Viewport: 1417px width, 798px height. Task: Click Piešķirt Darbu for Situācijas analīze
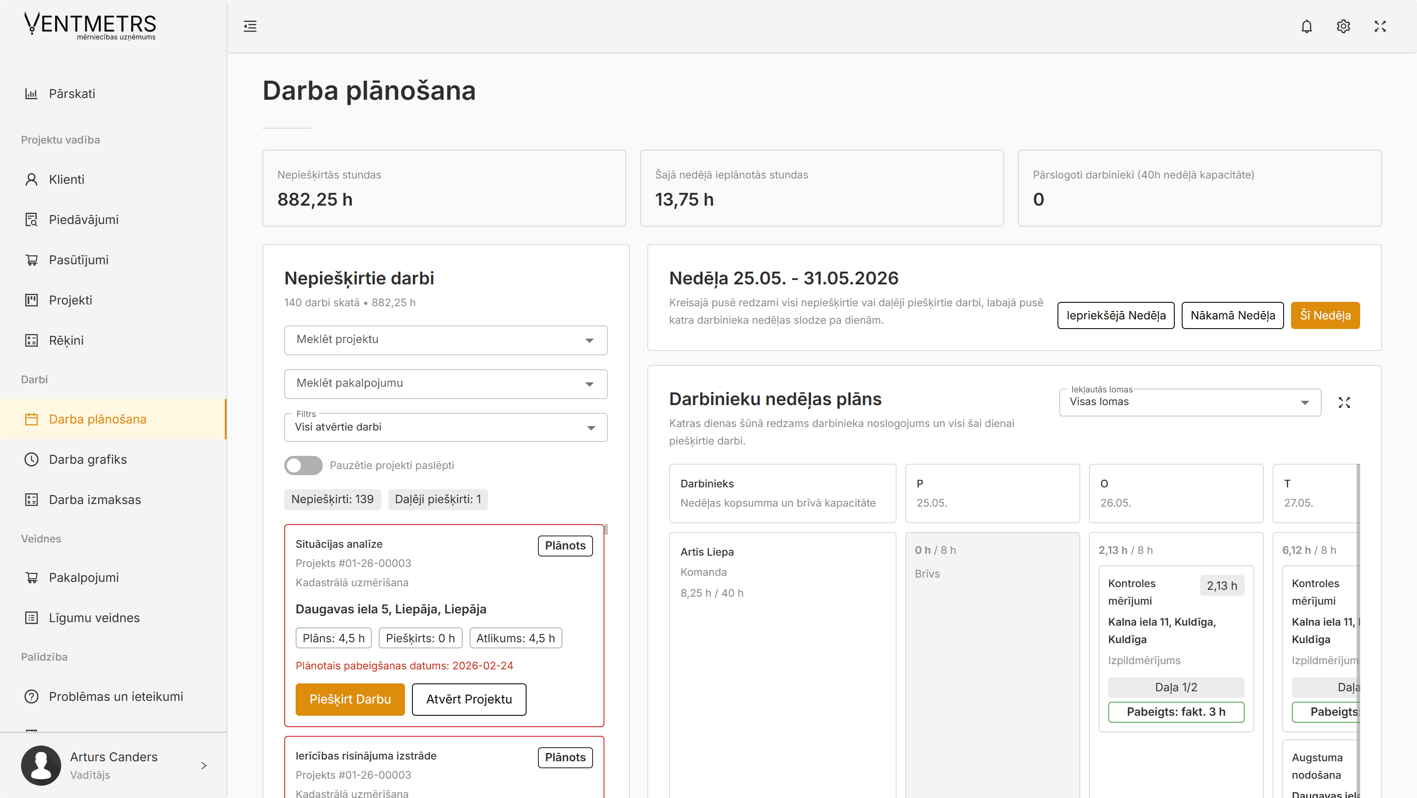click(350, 700)
